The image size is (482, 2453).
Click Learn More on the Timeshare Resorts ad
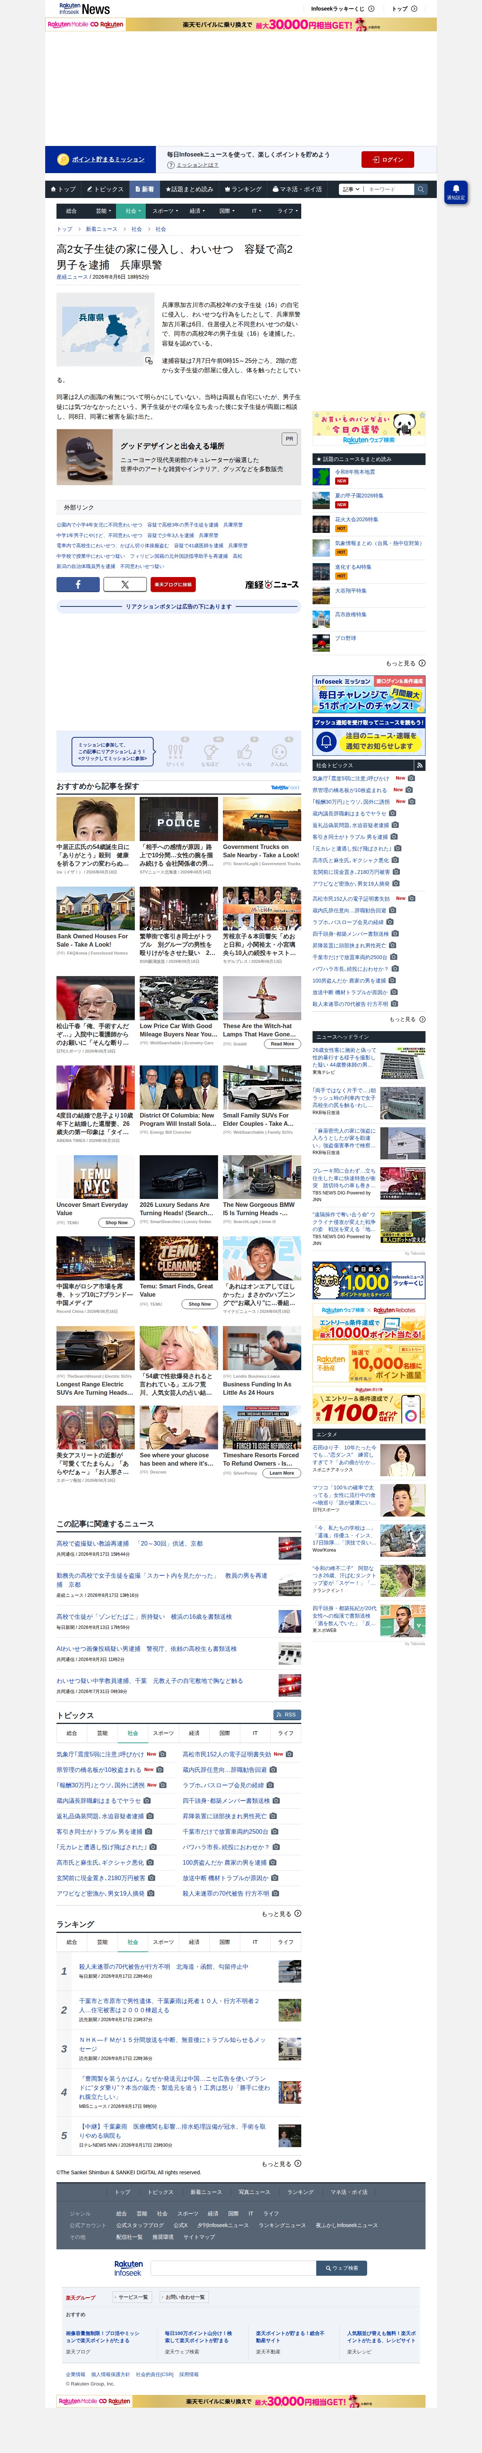(281, 1473)
